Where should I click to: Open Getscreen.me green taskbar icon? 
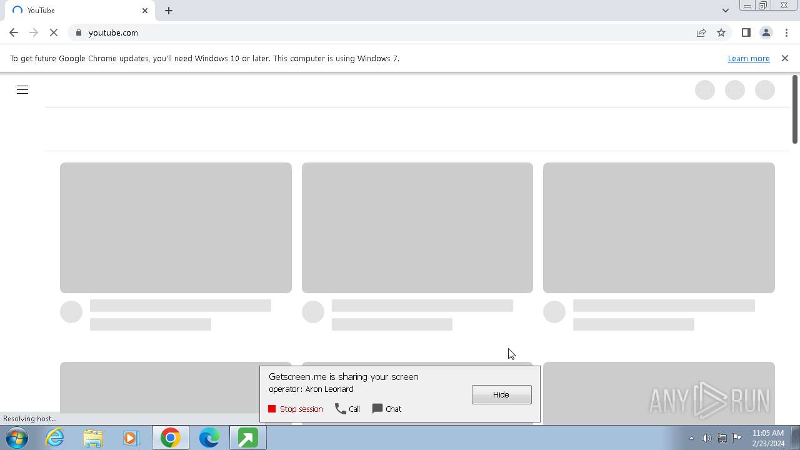click(x=247, y=438)
